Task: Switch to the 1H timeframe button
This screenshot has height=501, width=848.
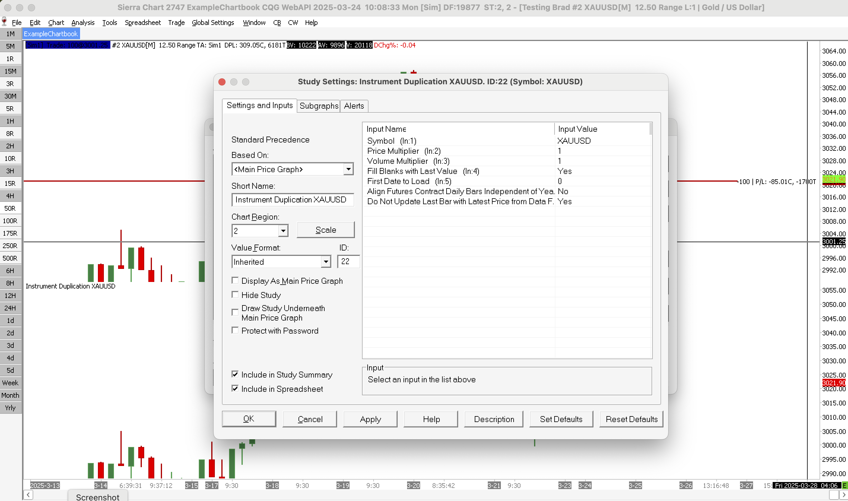Action: click(10, 121)
